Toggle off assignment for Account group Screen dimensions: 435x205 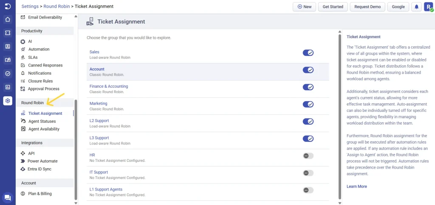coord(308,70)
